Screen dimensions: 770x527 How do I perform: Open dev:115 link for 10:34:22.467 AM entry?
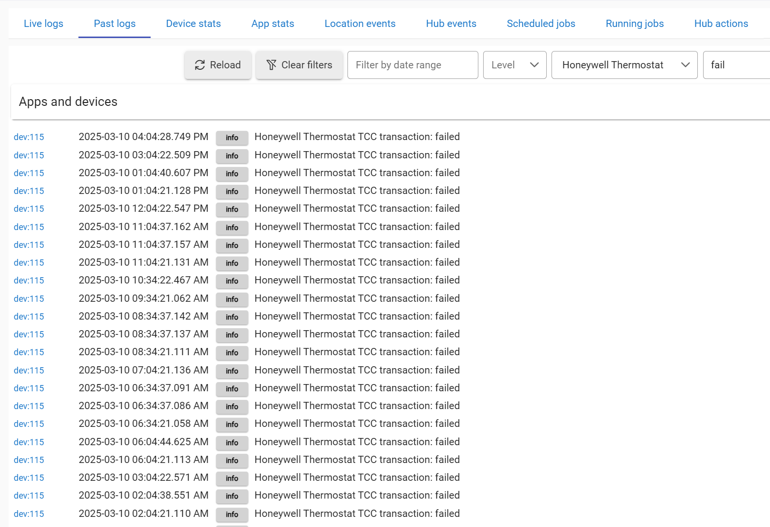(29, 281)
